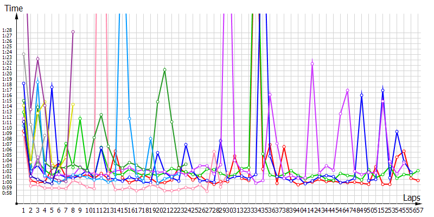Click the red peak point at lap 54
434x217 pixels.
coord(404,151)
